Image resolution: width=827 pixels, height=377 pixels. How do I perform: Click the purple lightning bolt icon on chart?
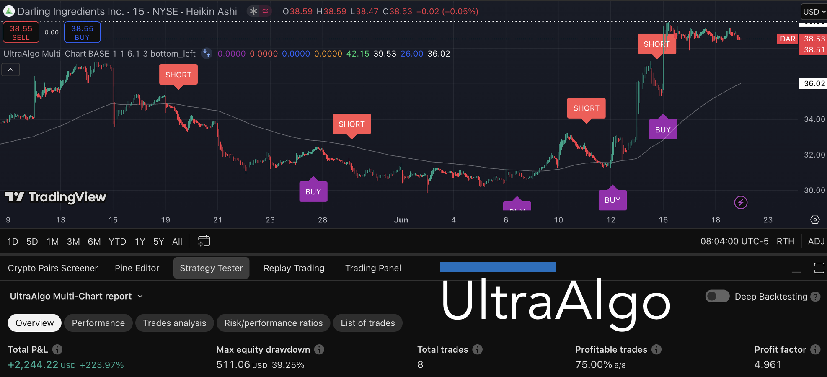pos(741,203)
